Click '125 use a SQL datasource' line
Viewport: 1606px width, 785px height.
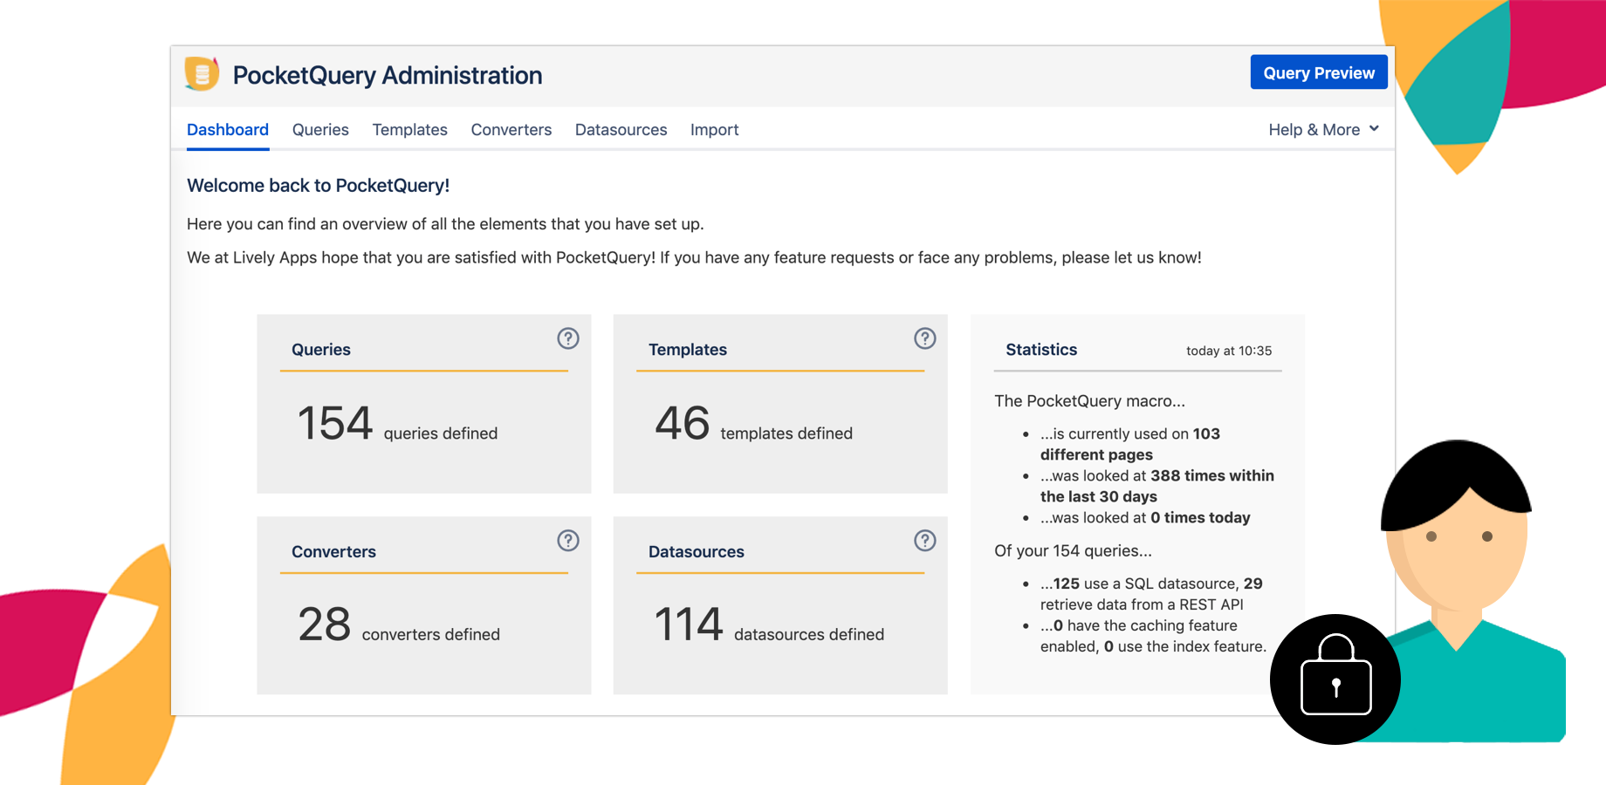pos(1151,594)
